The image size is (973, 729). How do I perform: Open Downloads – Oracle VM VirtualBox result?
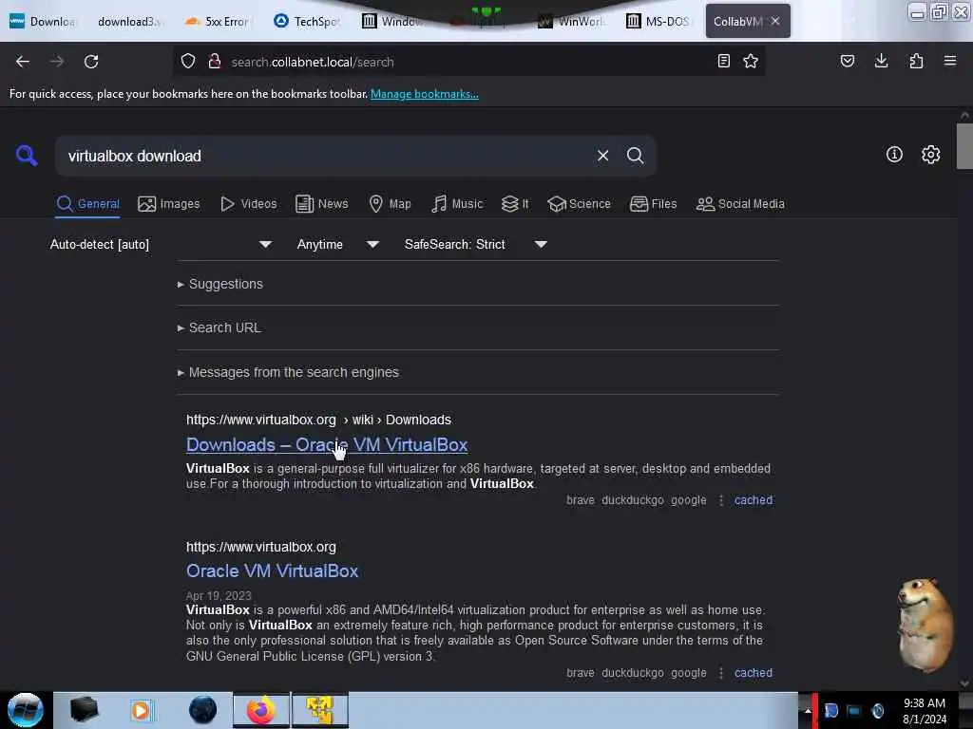tap(327, 445)
